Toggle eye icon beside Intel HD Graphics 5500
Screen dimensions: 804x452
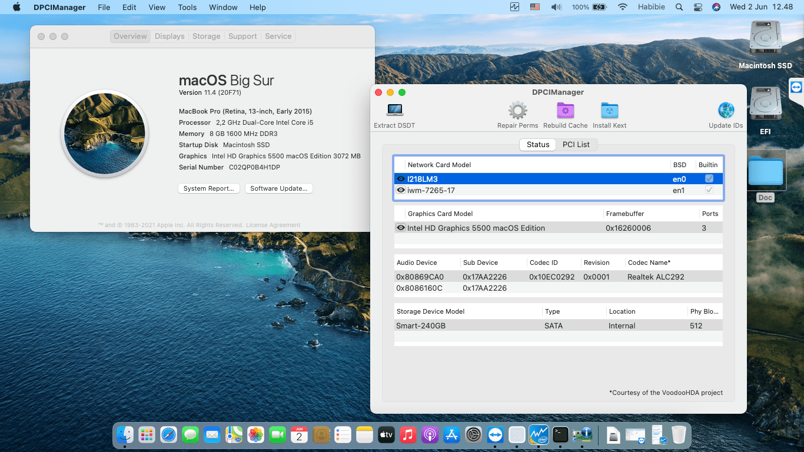[401, 228]
